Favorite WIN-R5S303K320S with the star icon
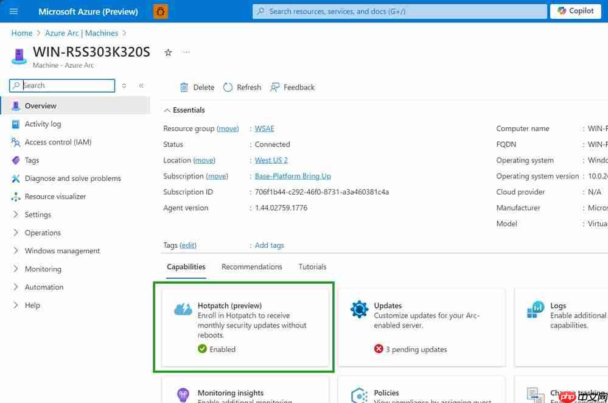The width and height of the screenshot is (608, 403). 168,52
